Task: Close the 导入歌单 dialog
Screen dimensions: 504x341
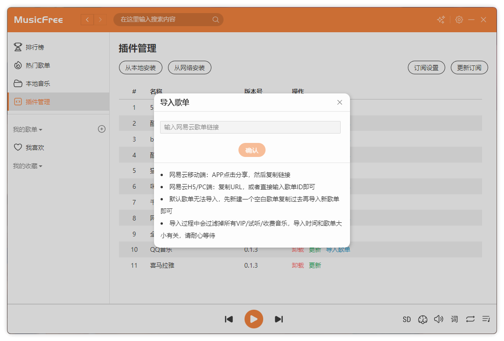Action: click(x=340, y=102)
